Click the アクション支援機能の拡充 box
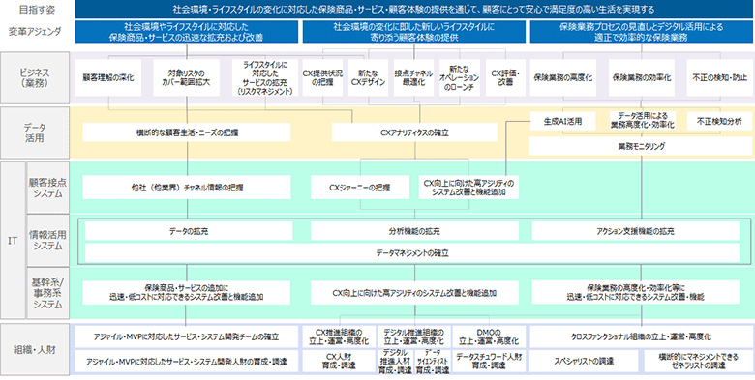 [635, 231]
